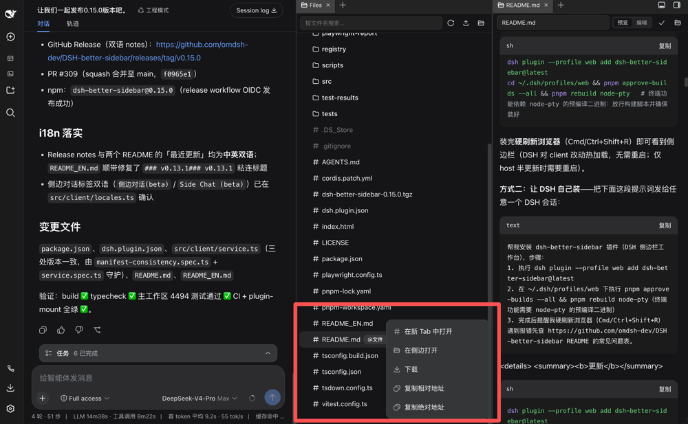Image resolution: width=688 pixels, height=424 pixels.
Task: Open the search icon in the left sidebar
Action: [x=10, y=113]
